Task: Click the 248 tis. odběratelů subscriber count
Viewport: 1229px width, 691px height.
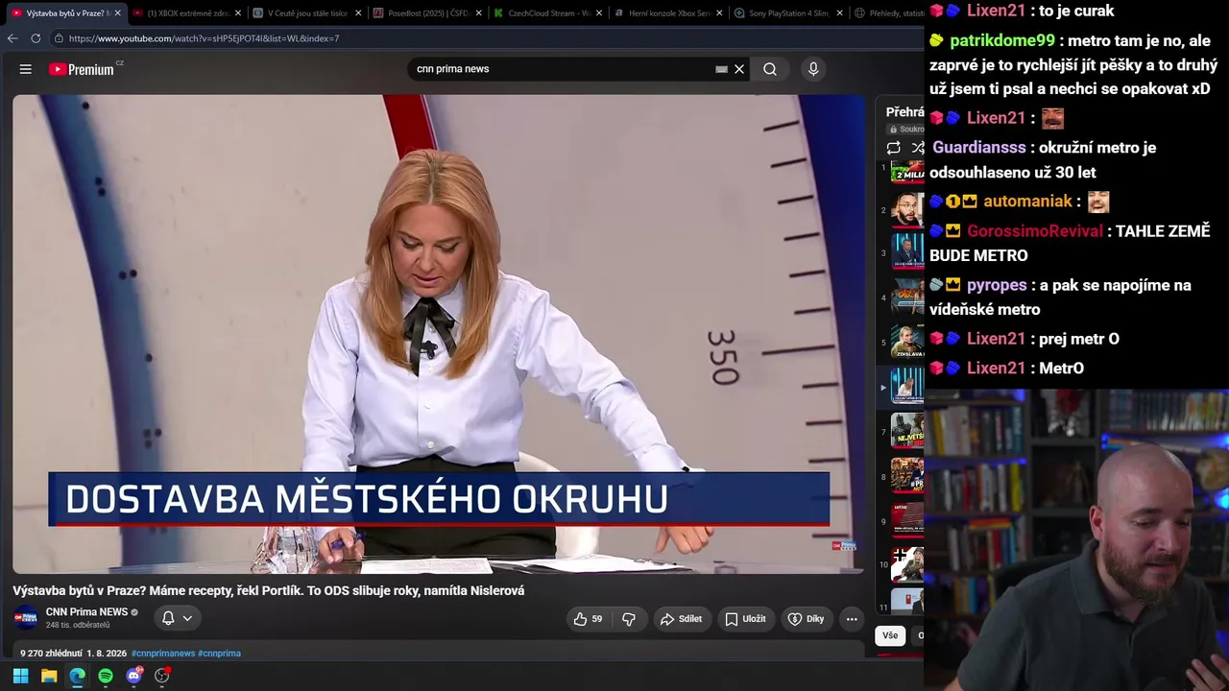Action: pyautogui.click(x=78, y=626)
